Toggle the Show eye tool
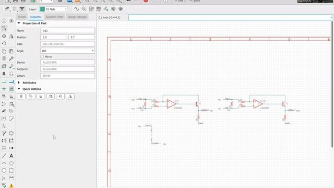 pos(11,21)
